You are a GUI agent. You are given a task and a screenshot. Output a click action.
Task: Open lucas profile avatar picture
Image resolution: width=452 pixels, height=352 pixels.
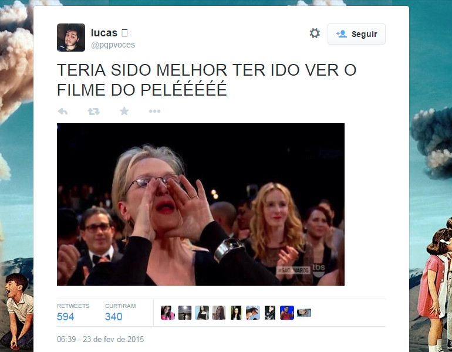(71, 38)
